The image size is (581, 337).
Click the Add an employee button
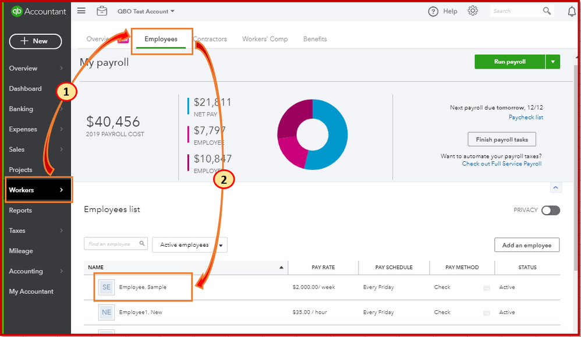click(526, 245)
